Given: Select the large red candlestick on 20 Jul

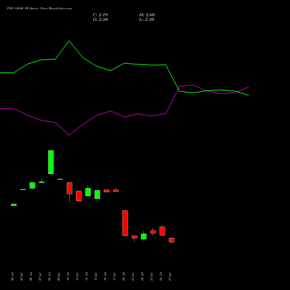Looking at the screenshot, I should pyautogui.click(x=125, y=223).
